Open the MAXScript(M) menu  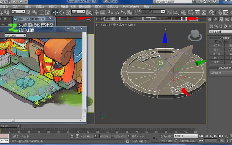pyautogui.click(x=131, y=7)
